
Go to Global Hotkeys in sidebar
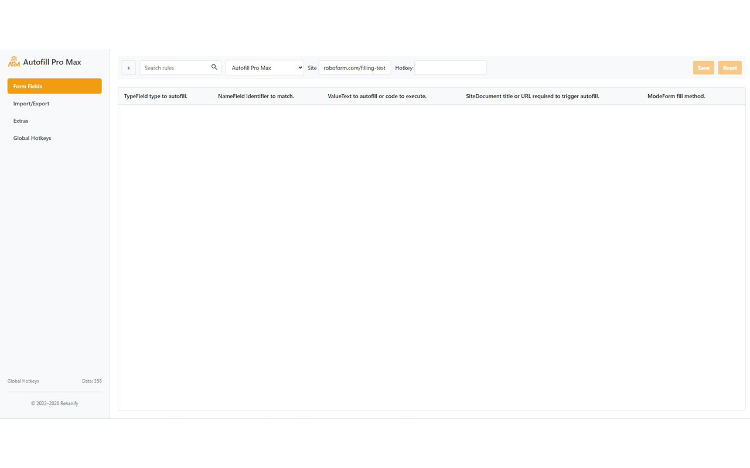(54, 138)
